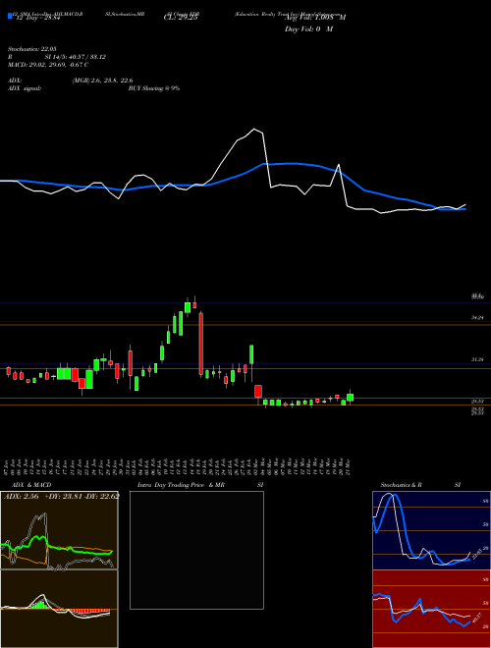Click the 'BUY Slowing @ 9%' signal text
Image resolution: width=491 pixels, height=648 pixels.
154,88
